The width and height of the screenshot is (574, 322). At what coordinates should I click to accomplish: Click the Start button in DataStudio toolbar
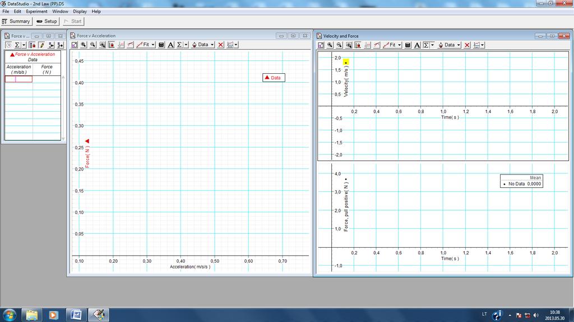click(x=73, y=21)
